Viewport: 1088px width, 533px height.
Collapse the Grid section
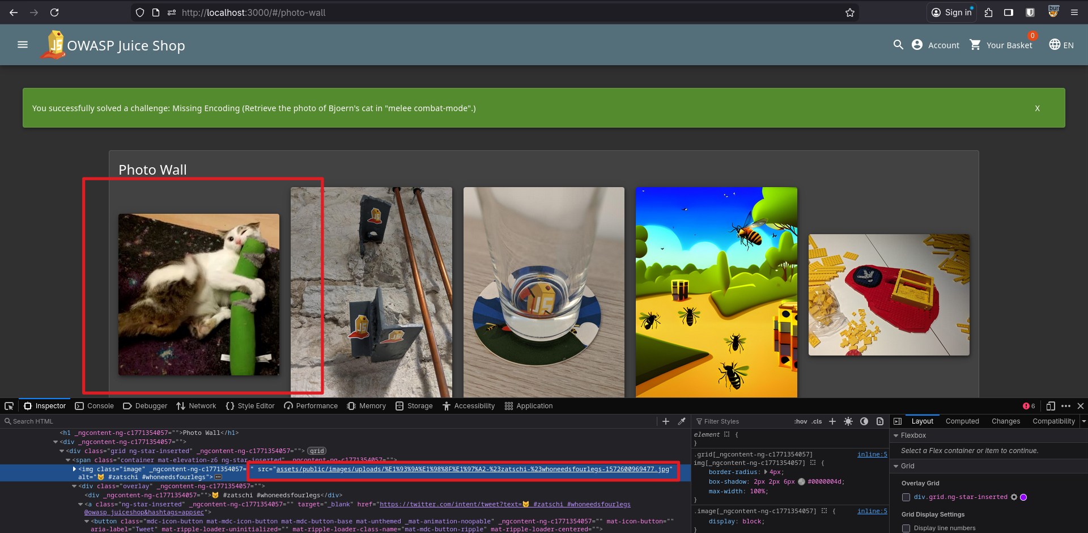click(896, 466)
